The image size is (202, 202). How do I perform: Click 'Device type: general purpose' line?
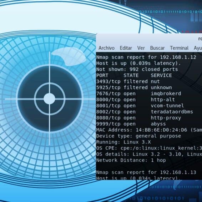tap(138, 136)
